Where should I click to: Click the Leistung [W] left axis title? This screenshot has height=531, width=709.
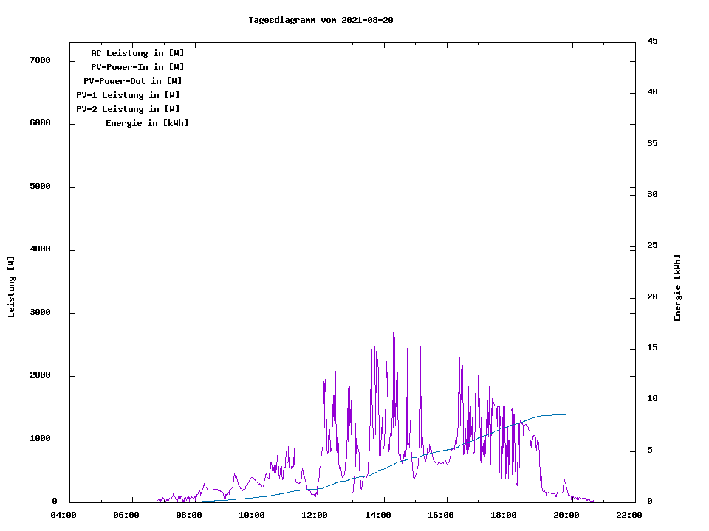[11, 287]
